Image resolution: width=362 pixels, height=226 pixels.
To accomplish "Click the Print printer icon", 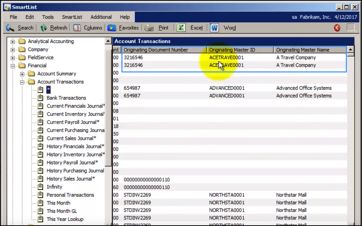I will [149, 28].
